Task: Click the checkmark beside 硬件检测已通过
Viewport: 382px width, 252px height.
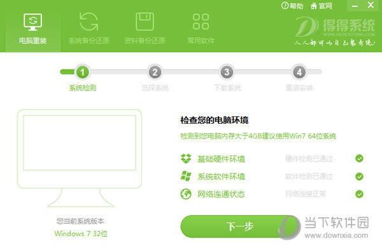Action: click(359, 158)
